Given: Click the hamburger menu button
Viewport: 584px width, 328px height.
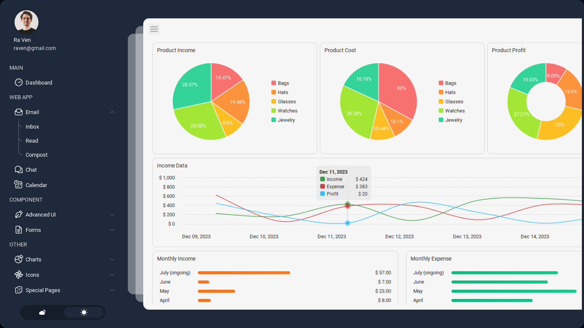Looking at the screenshot, I should (154, 29).
